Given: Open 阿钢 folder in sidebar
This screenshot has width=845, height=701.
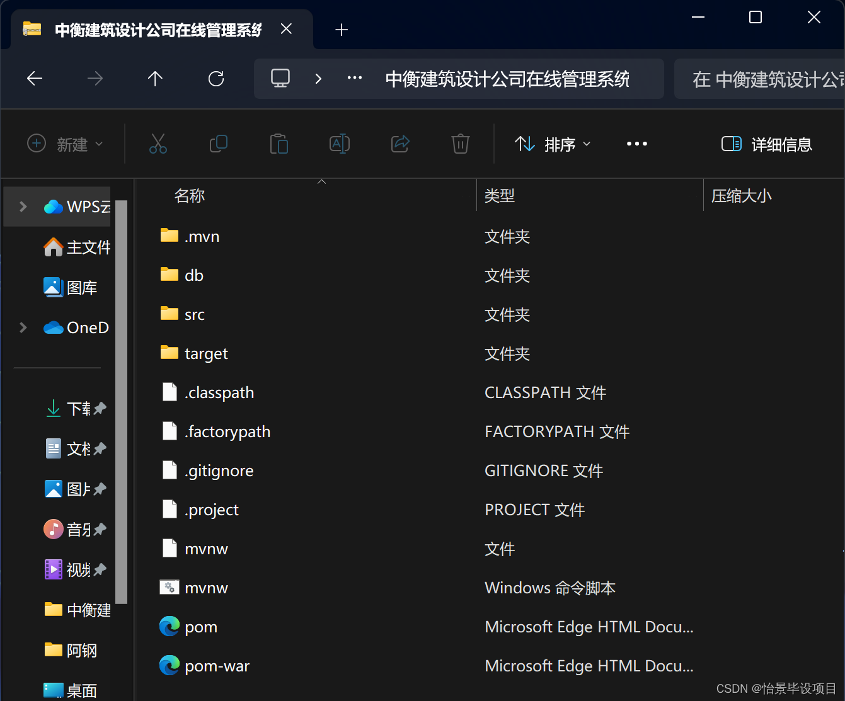Looking at the screenshot, I should [x=71, y=650].
